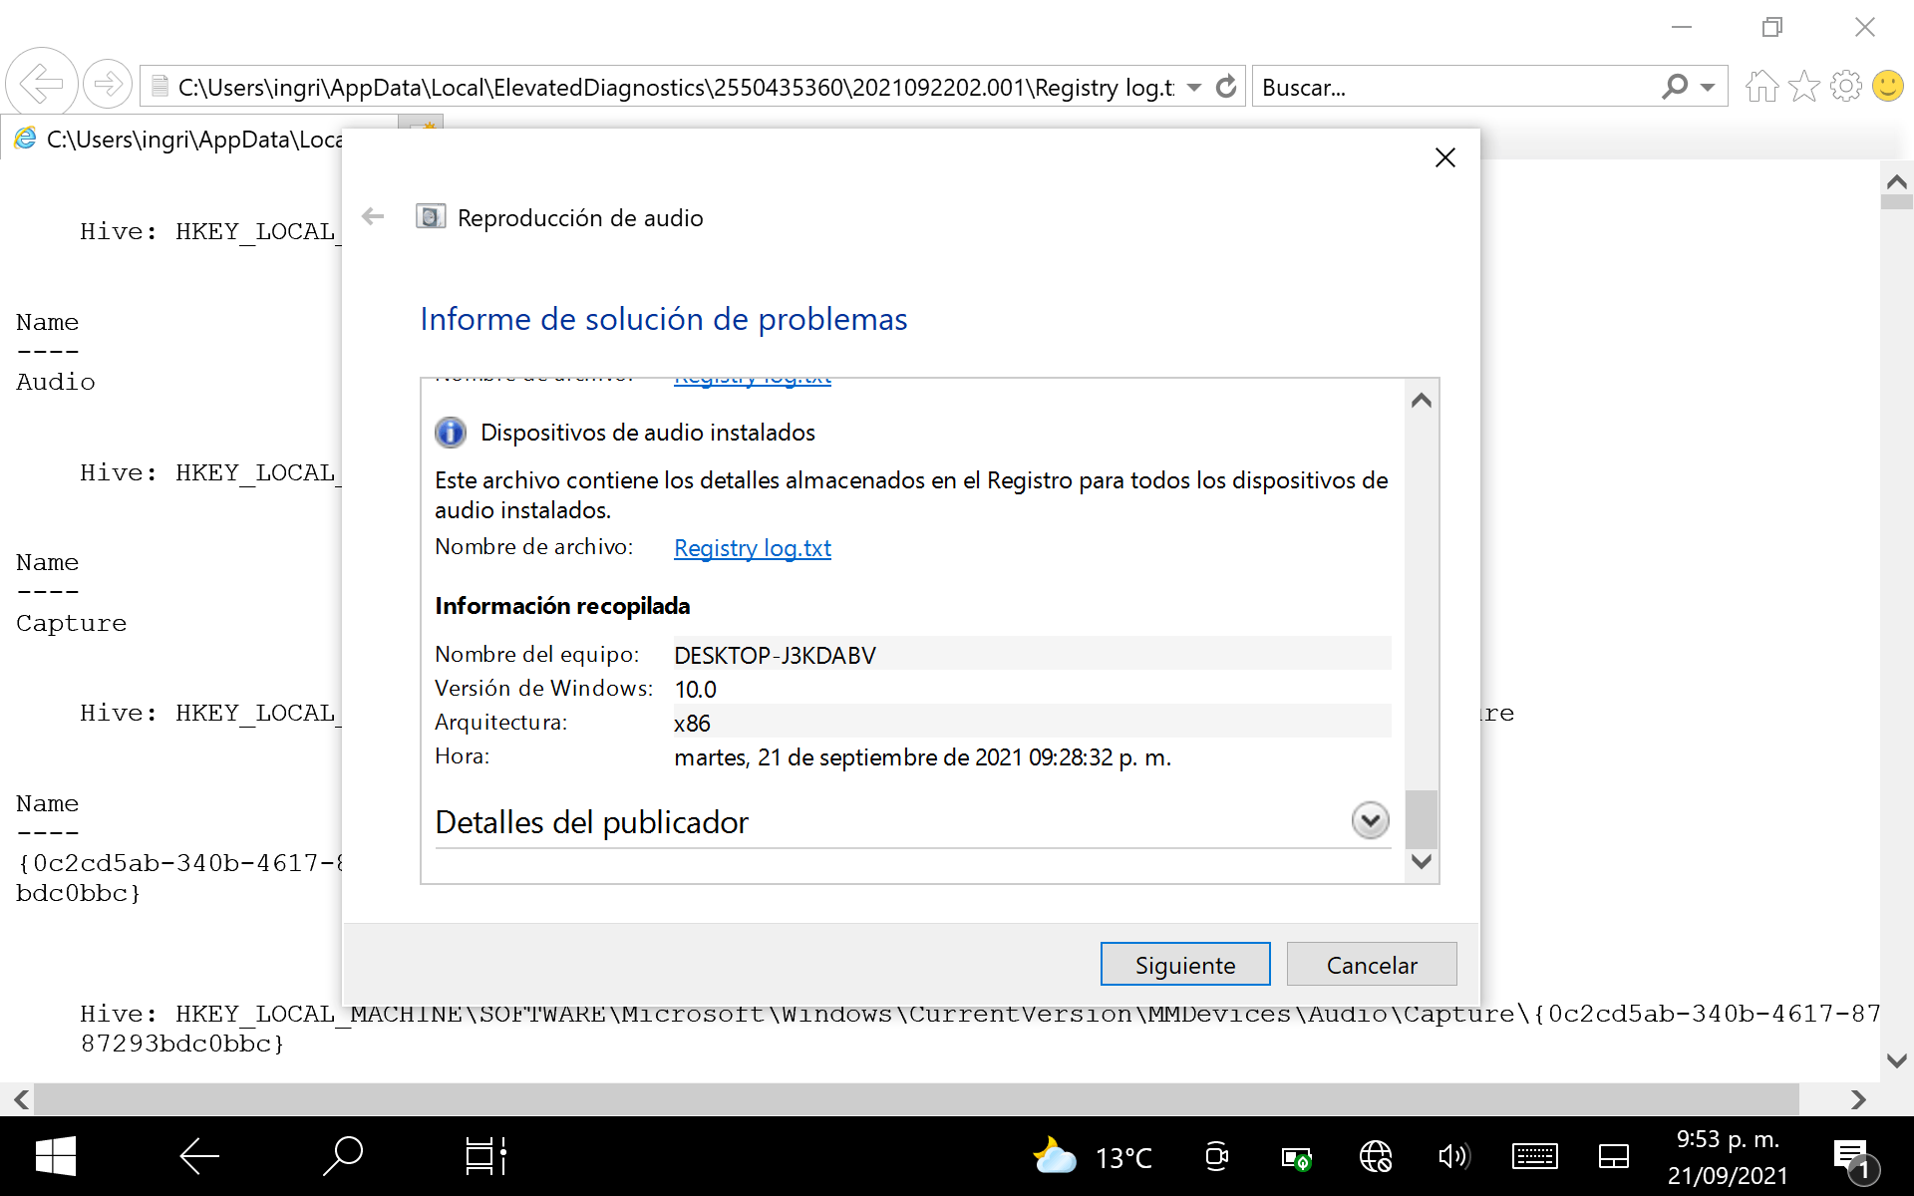Click the browser forward arrow button

coord(108,85)
